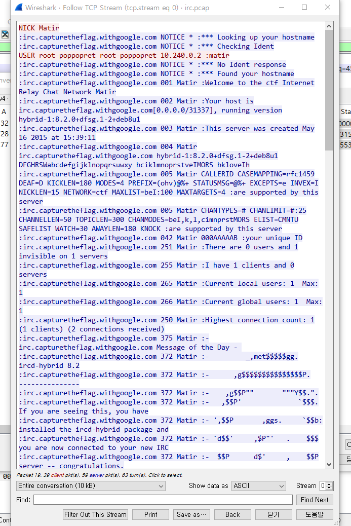Click the crossed-out icon in background window toolbar
This screenshot has width=351, height=526.
click(x=5, y=34)
